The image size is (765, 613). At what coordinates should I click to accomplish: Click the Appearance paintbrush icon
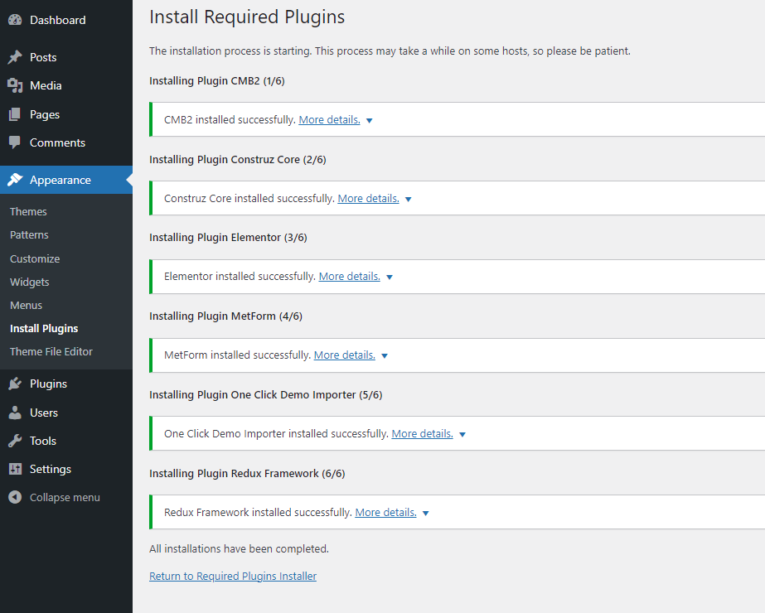15,180
